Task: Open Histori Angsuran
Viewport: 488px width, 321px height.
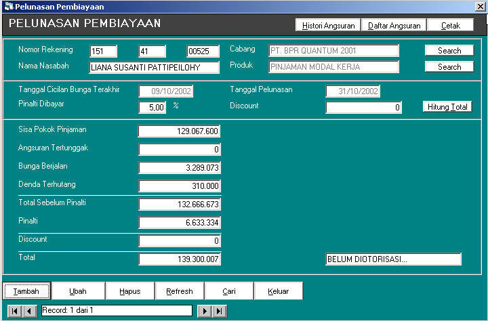Action: [x=328, y=25]
